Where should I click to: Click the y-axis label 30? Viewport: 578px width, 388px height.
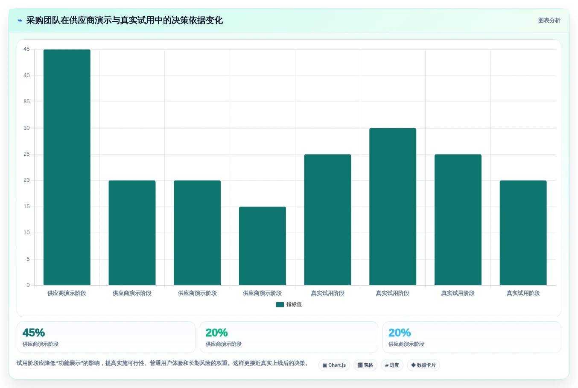point(26,128)
